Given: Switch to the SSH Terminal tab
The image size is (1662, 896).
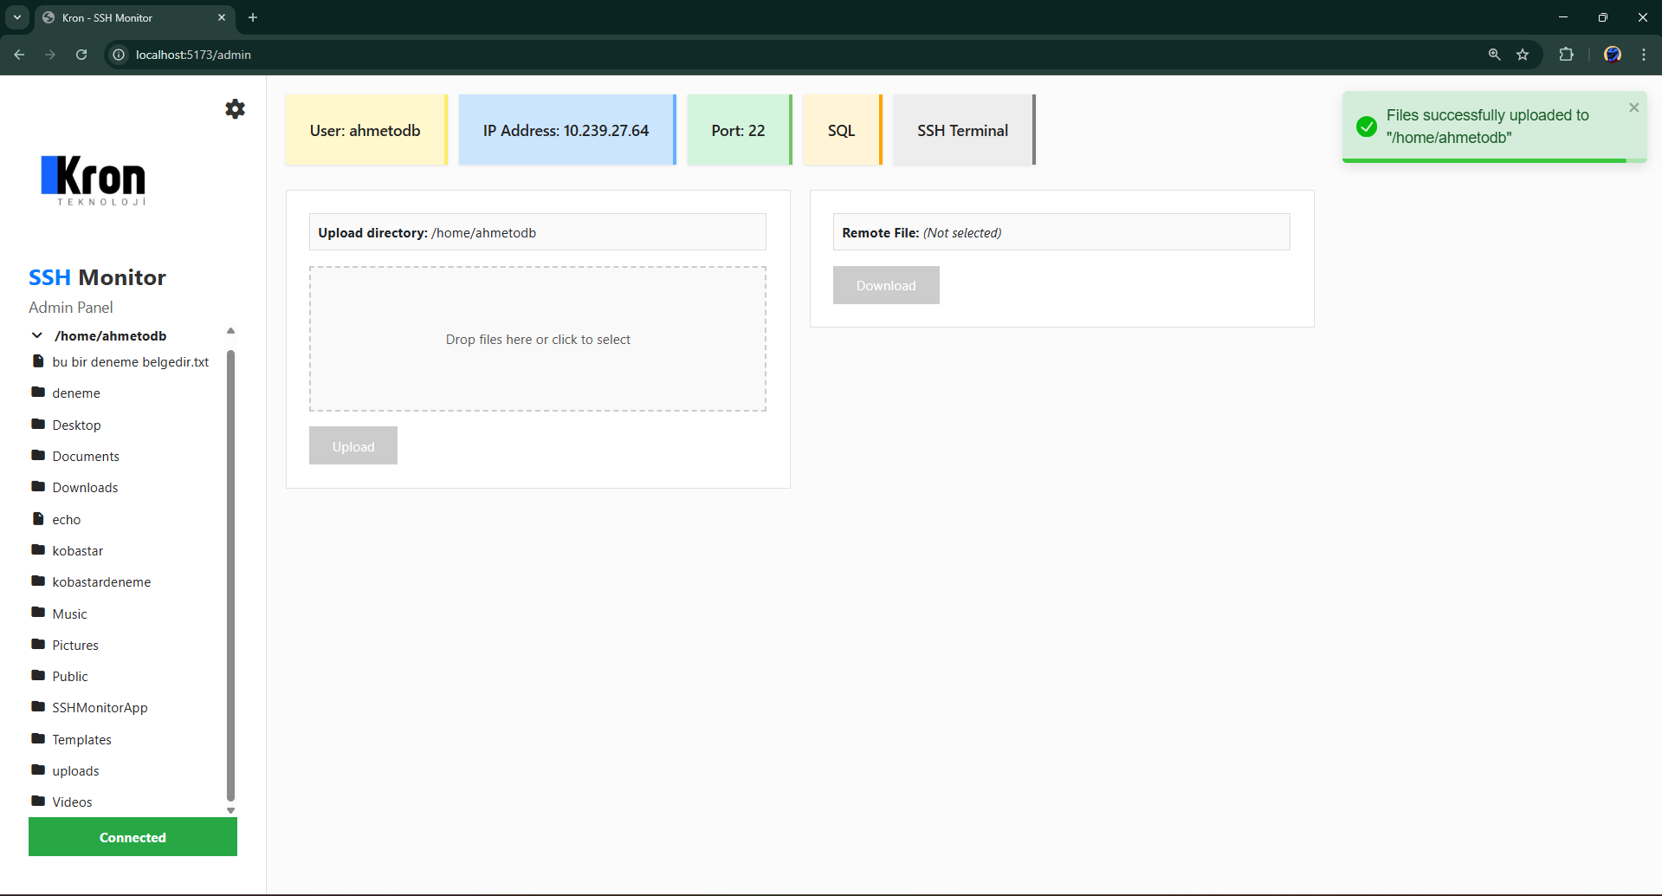Looking at the screenshot, I should pyautogui.click(x=962, y=130).
